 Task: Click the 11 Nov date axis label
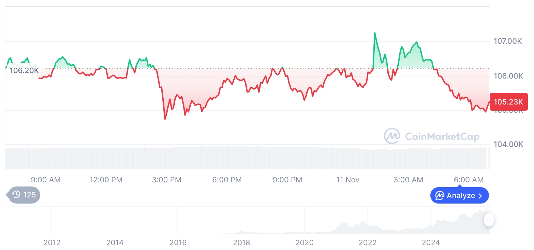348,180
